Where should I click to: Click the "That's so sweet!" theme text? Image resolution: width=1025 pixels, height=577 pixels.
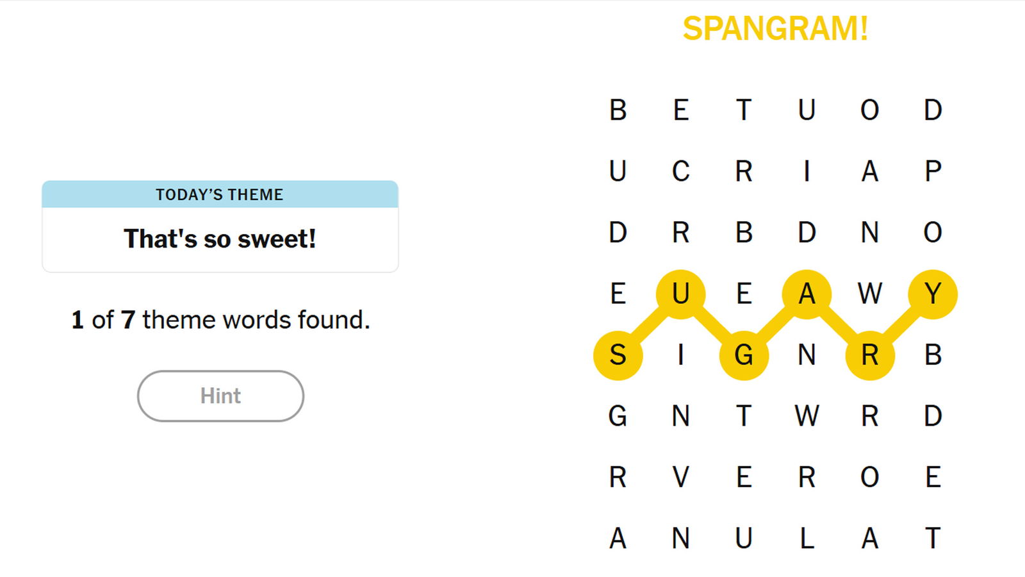[x=220, y=239]
